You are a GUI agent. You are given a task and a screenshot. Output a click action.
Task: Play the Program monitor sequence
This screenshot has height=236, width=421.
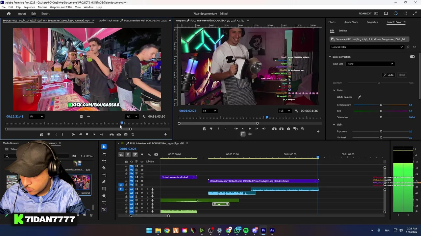pos(250,129)
